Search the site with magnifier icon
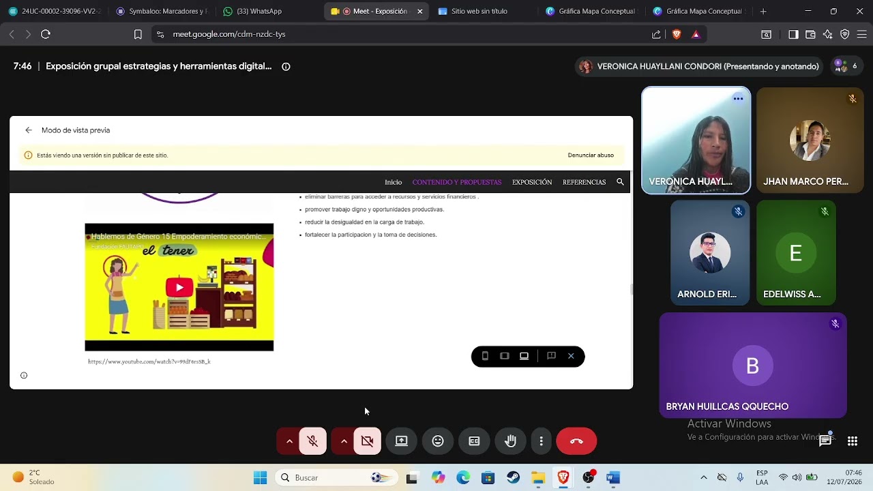Image resolution: width=873 pixels, height=491 pixels. [620, 182]
